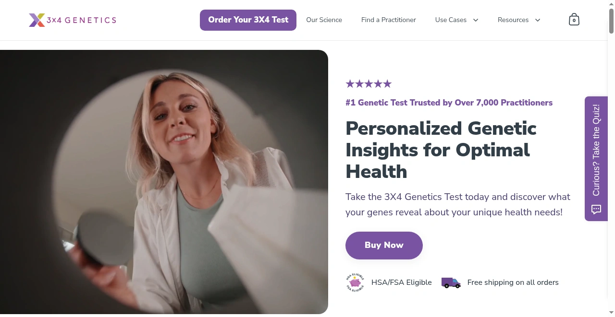This screenshot has height=317, width=615.
Task: Click the chat bubble icon on quiz tab
Action: (x=596, y=210)
